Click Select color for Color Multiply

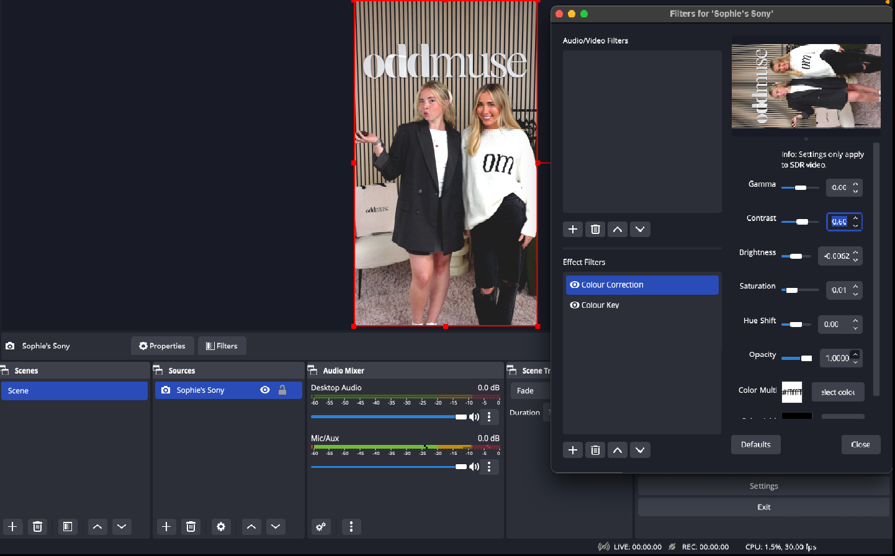coord(838,392)
